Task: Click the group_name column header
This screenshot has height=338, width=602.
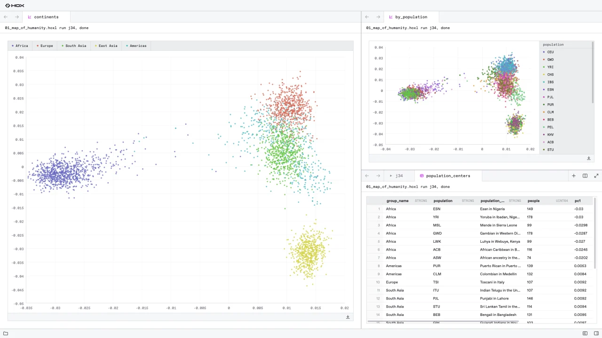Action: pos(407,200)
